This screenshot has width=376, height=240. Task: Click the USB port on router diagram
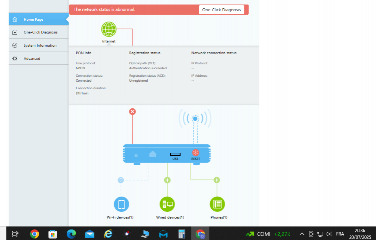point(175,154)
